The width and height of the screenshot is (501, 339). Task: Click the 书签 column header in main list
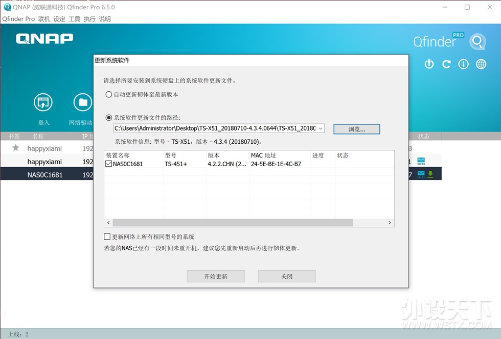click(14, 136)
